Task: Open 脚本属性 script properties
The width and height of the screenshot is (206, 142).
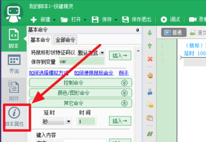Action: 14,117
